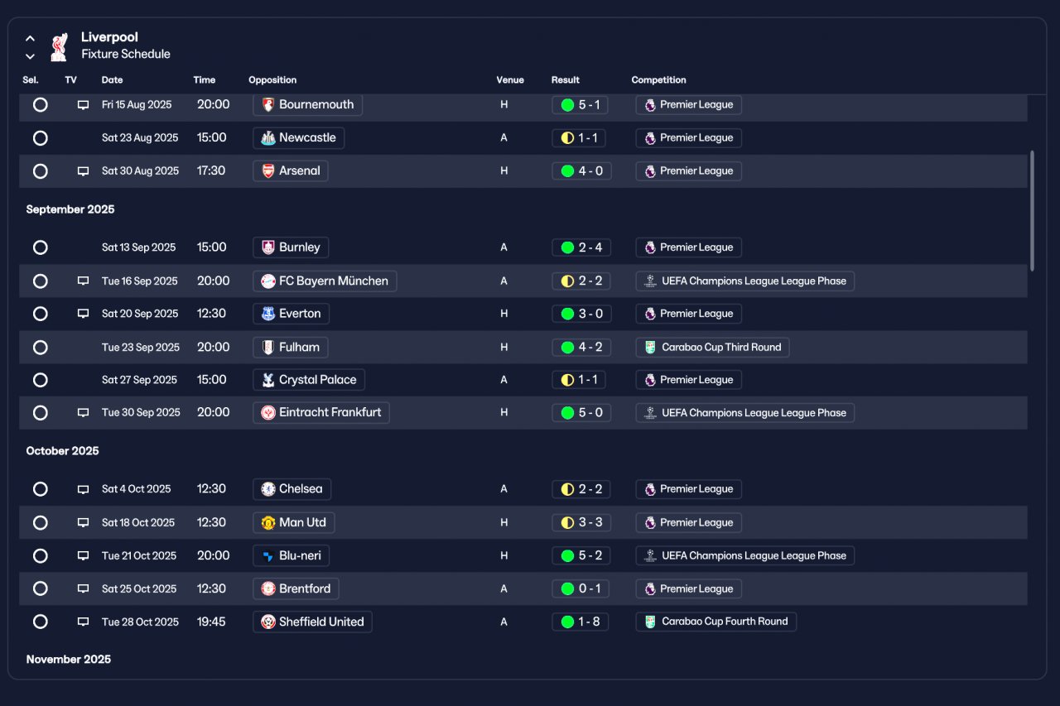This screenshot has height=706, width=1060.
Task: Open the 1 - 8 Sheffield United result
Action: tap(580, 622)
